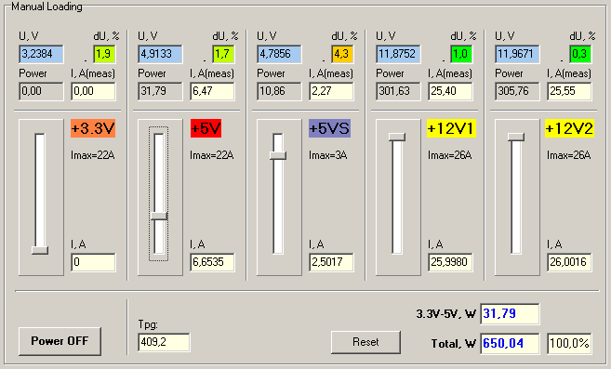Viewport: 611px width, 369px height.
Task: Click the Power field showing 0,00 under +3.3V
Action: [41, 91]
